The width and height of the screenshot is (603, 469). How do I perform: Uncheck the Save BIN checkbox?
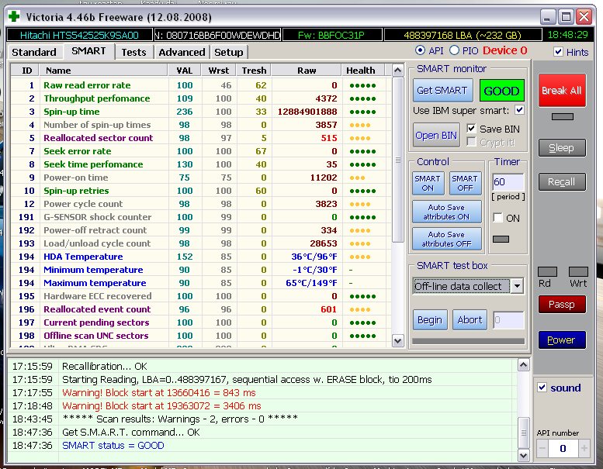[x=471, y=128]
